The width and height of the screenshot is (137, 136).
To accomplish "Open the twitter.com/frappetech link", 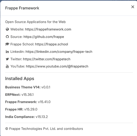I will (47, 59).
